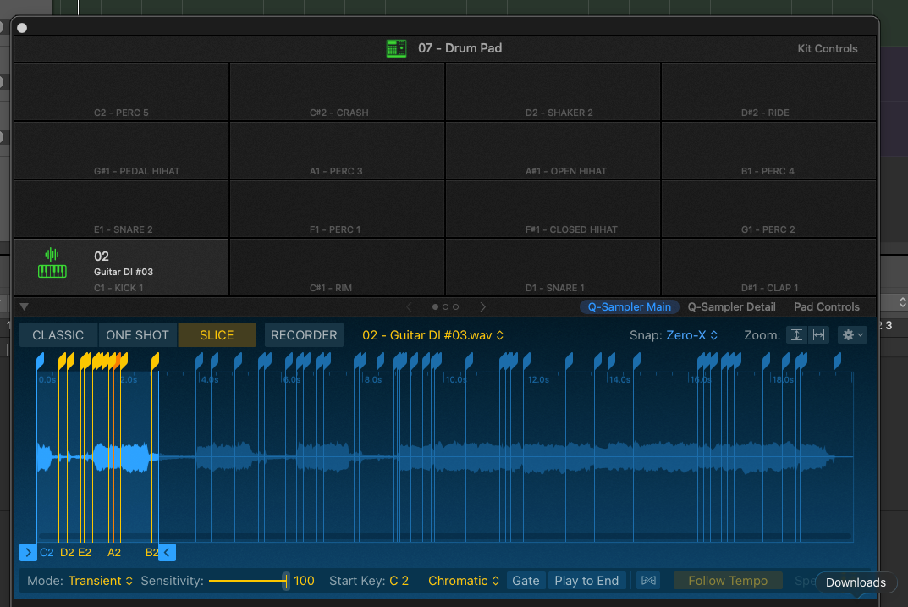Go to next pad page arrow

(x=483, y=307)
